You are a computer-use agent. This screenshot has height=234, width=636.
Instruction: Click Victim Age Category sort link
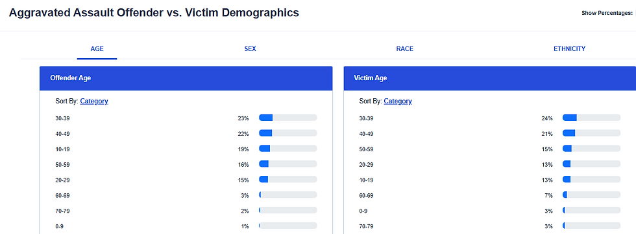398,101
